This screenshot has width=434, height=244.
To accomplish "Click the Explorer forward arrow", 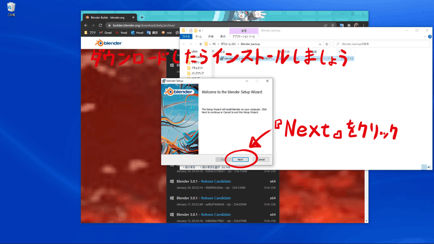I will [191, 44].
